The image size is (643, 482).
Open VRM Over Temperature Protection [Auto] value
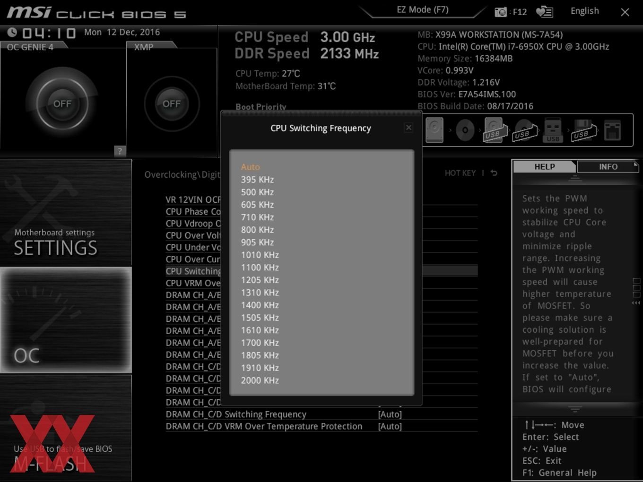[x=390, y=426]
